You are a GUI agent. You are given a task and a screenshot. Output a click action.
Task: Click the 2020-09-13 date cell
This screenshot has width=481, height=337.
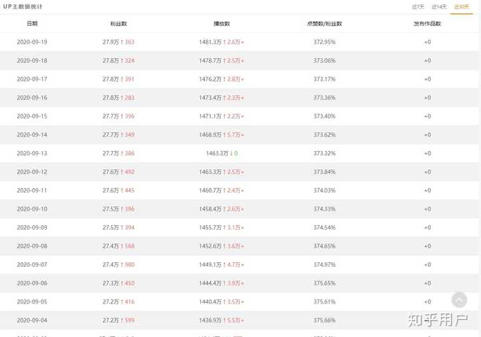[x=32, y=153]
